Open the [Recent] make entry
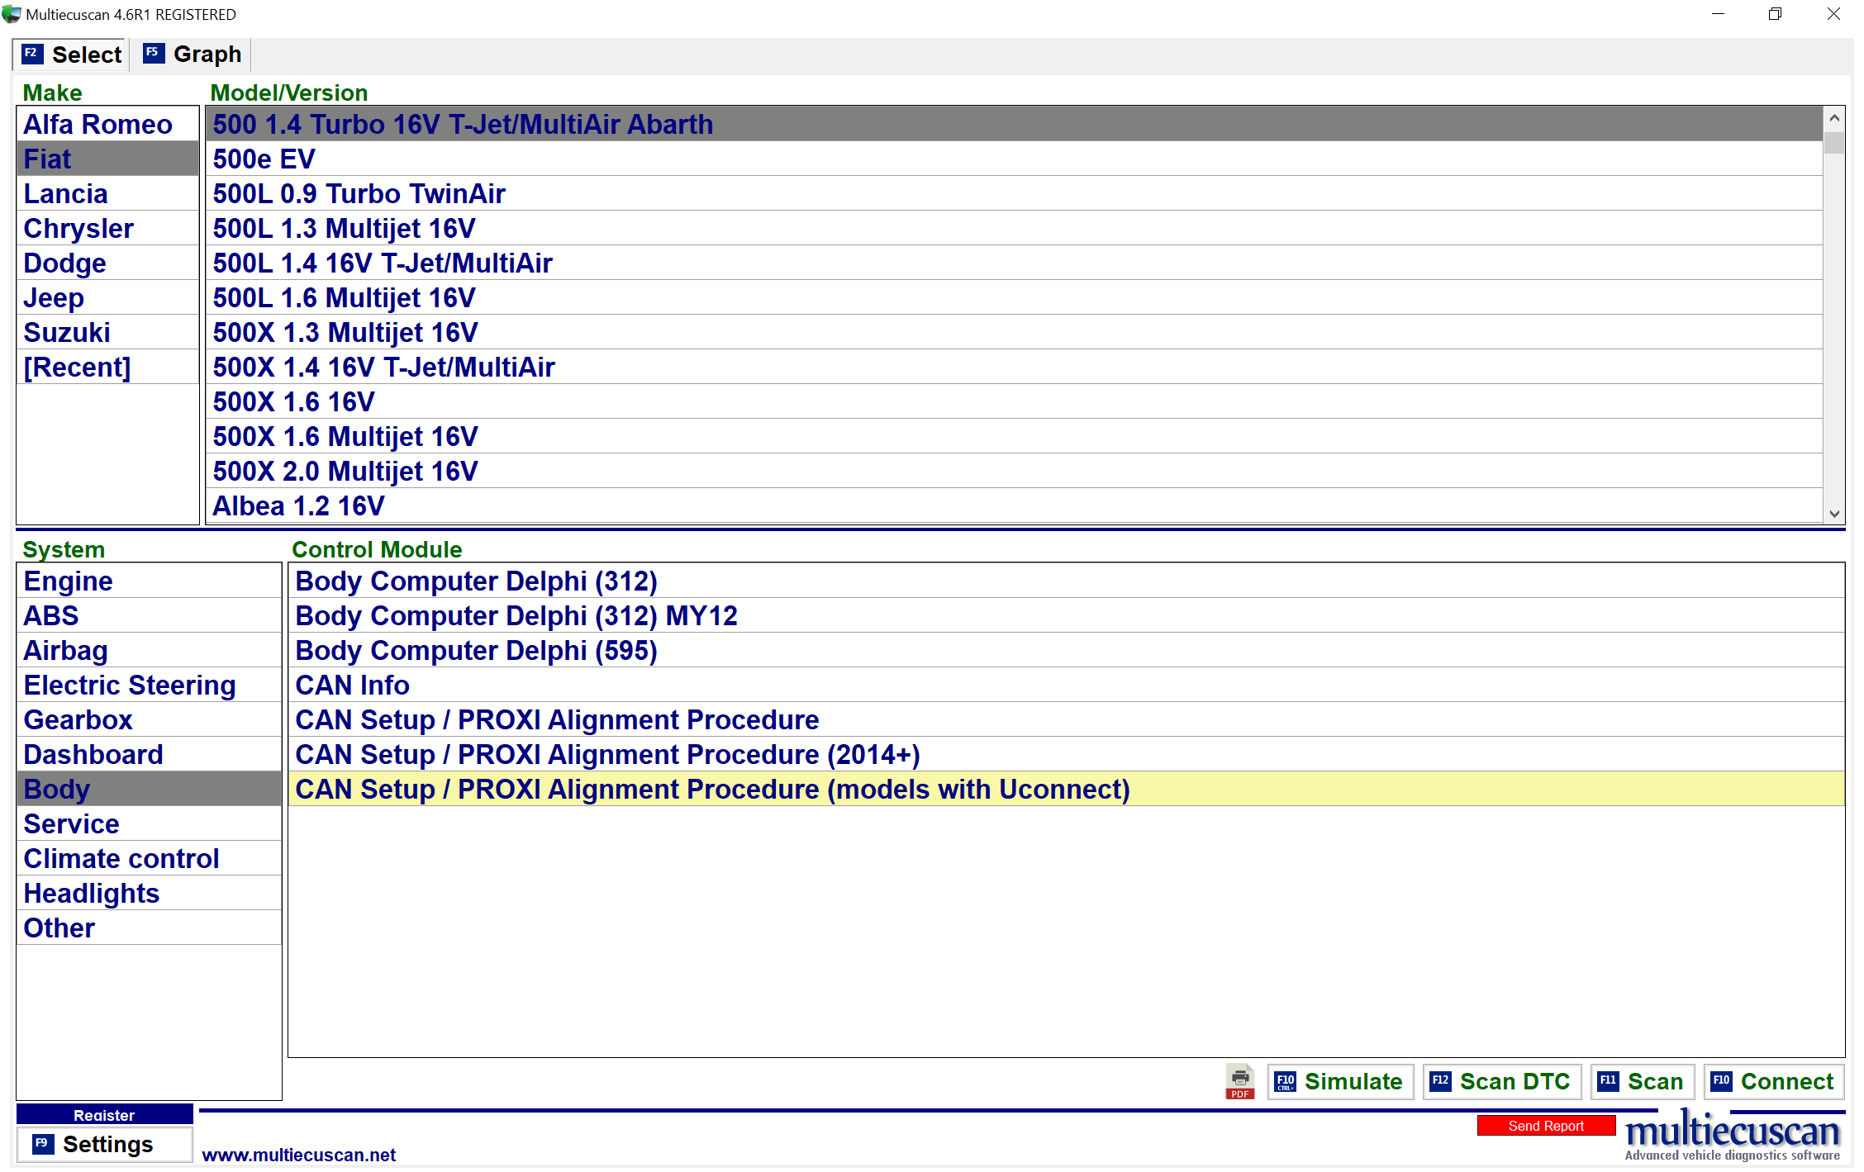The image size is (1864, 1172). (x=107, y=367)
